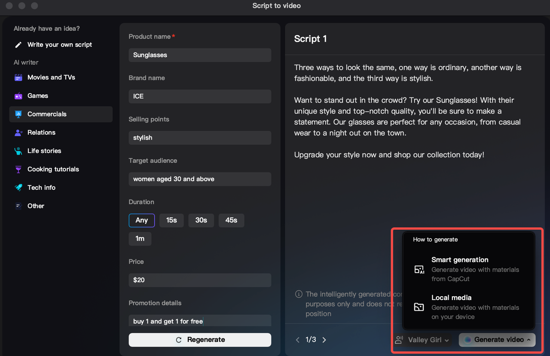Screen dimensions: 550x356
Task: Collapse the Generate video options chevron
Action: click(529, 340)
